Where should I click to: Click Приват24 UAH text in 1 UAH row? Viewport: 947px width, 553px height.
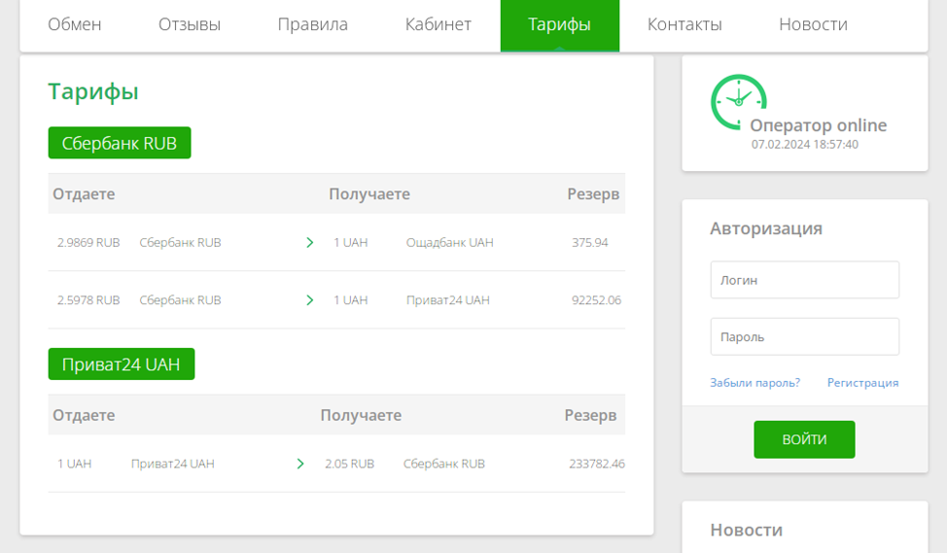pos(173,464)
